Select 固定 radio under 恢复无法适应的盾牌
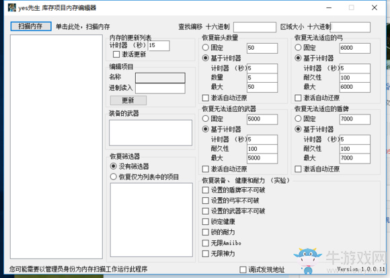Viewport: 390px width, 278px height. 298,118
